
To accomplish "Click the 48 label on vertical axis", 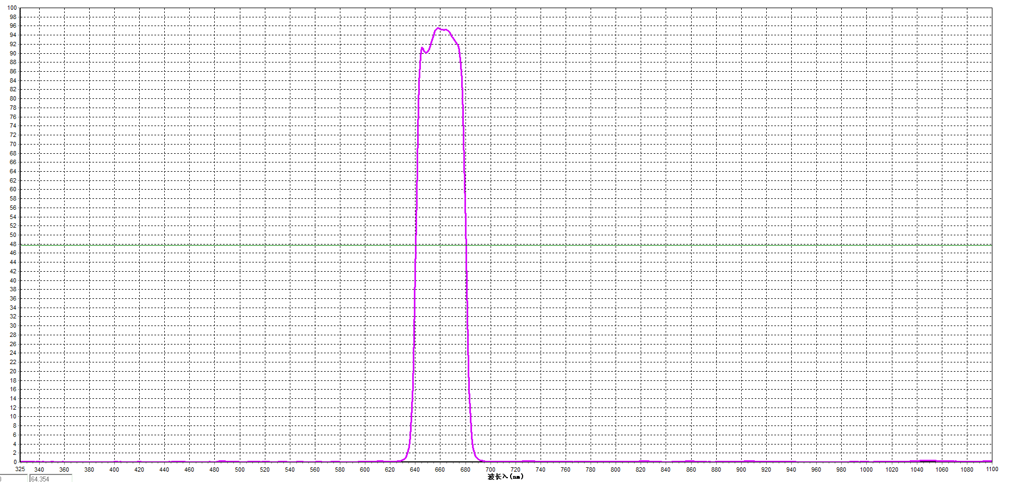I will pos(14,244).
